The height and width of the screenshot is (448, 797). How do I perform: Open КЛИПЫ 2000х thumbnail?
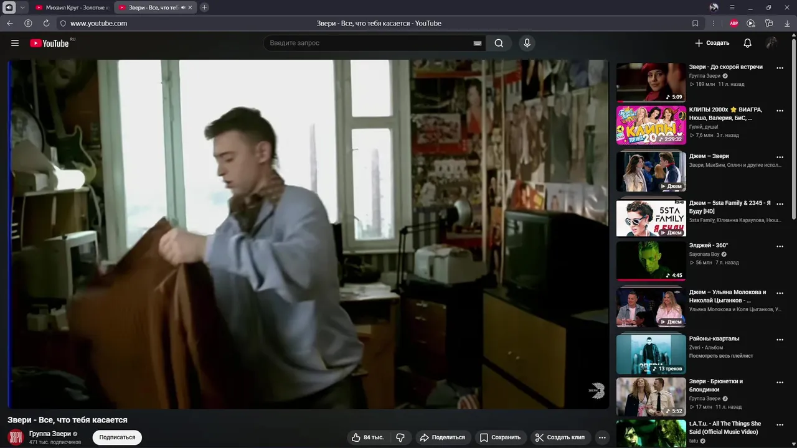tap(651, 125)
